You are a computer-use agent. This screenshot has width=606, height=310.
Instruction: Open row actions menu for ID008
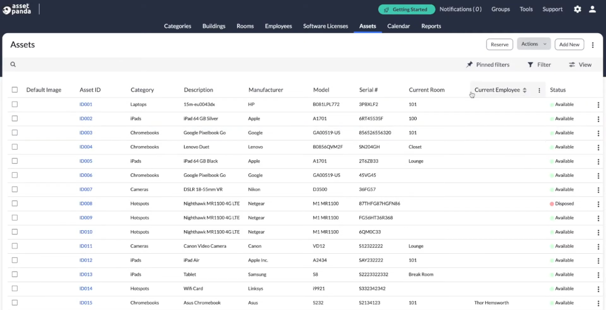click(x=598, y=204)
